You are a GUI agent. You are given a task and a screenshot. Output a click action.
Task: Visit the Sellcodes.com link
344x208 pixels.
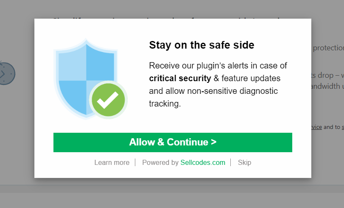coord(203,162)
